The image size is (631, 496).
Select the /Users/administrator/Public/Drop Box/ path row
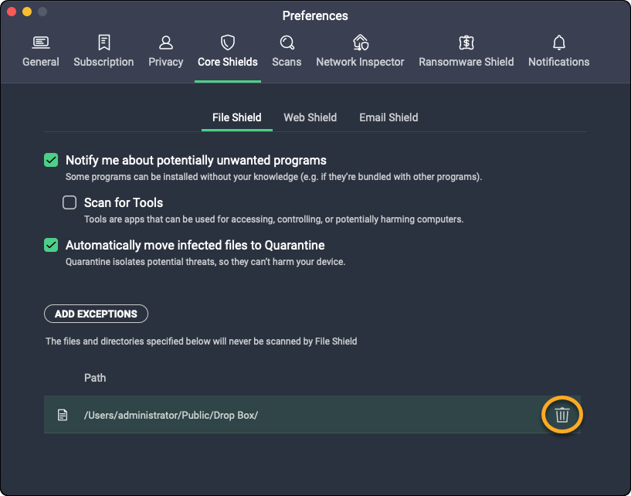tap(312, 415)
